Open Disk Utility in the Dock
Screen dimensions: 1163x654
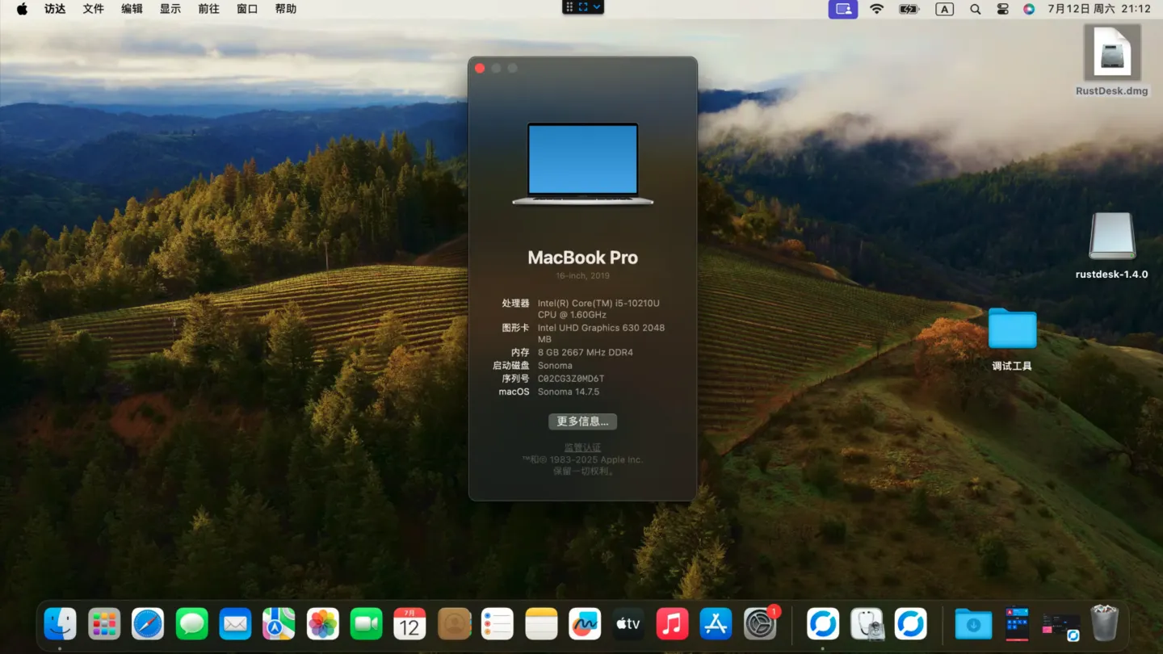pyautogui.click(x=867, y=623)
